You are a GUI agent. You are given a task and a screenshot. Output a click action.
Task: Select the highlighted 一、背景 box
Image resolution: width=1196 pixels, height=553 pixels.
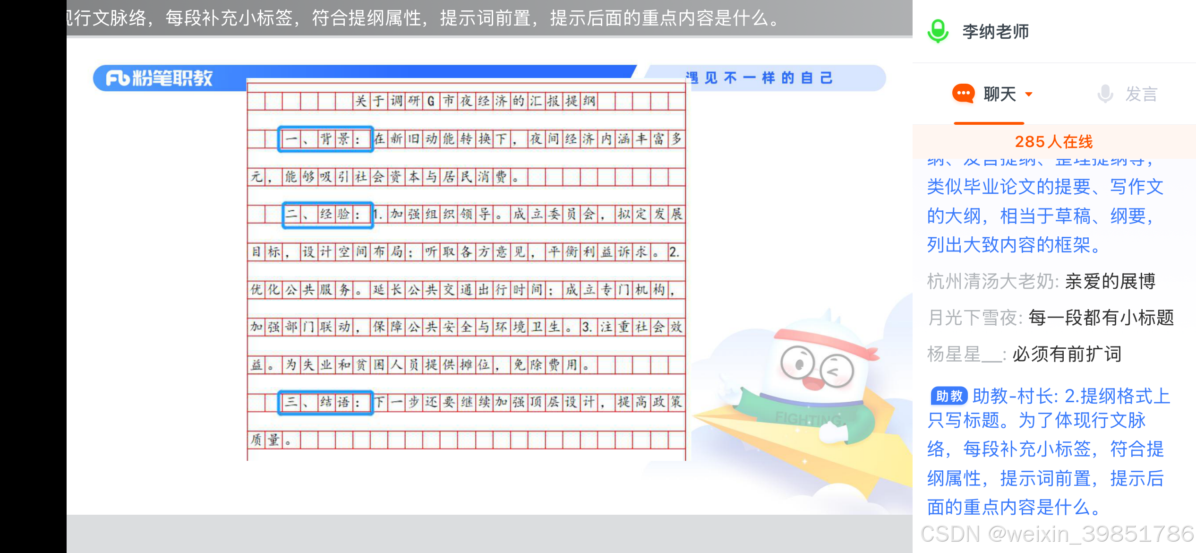(x=325, y=139)
